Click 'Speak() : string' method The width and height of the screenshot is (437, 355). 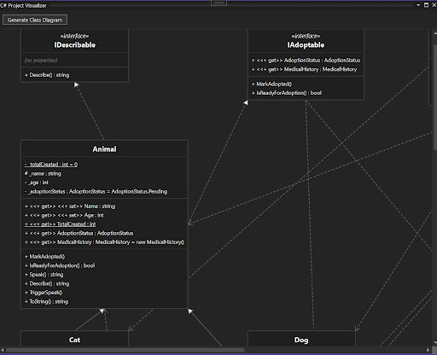(44, 275)
